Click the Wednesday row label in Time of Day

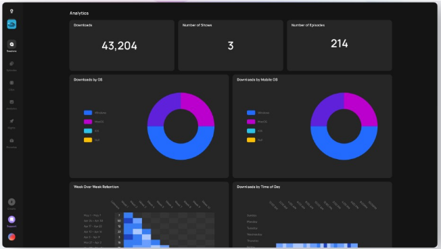(x=254, y=234)
